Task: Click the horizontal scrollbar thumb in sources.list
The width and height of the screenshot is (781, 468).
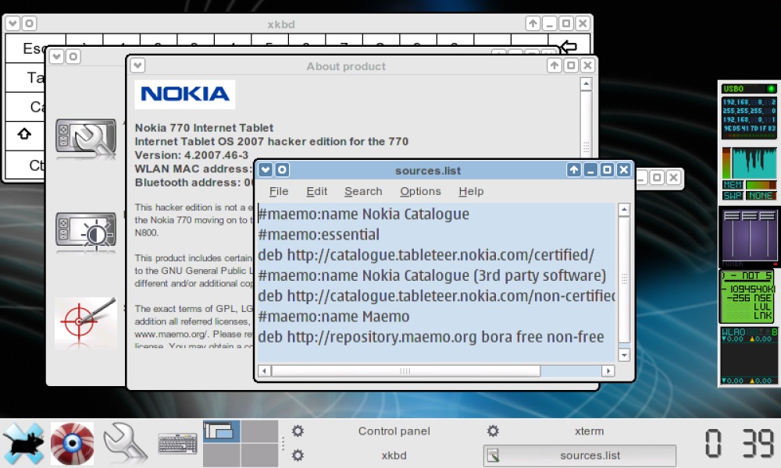Action: [405, 370]
